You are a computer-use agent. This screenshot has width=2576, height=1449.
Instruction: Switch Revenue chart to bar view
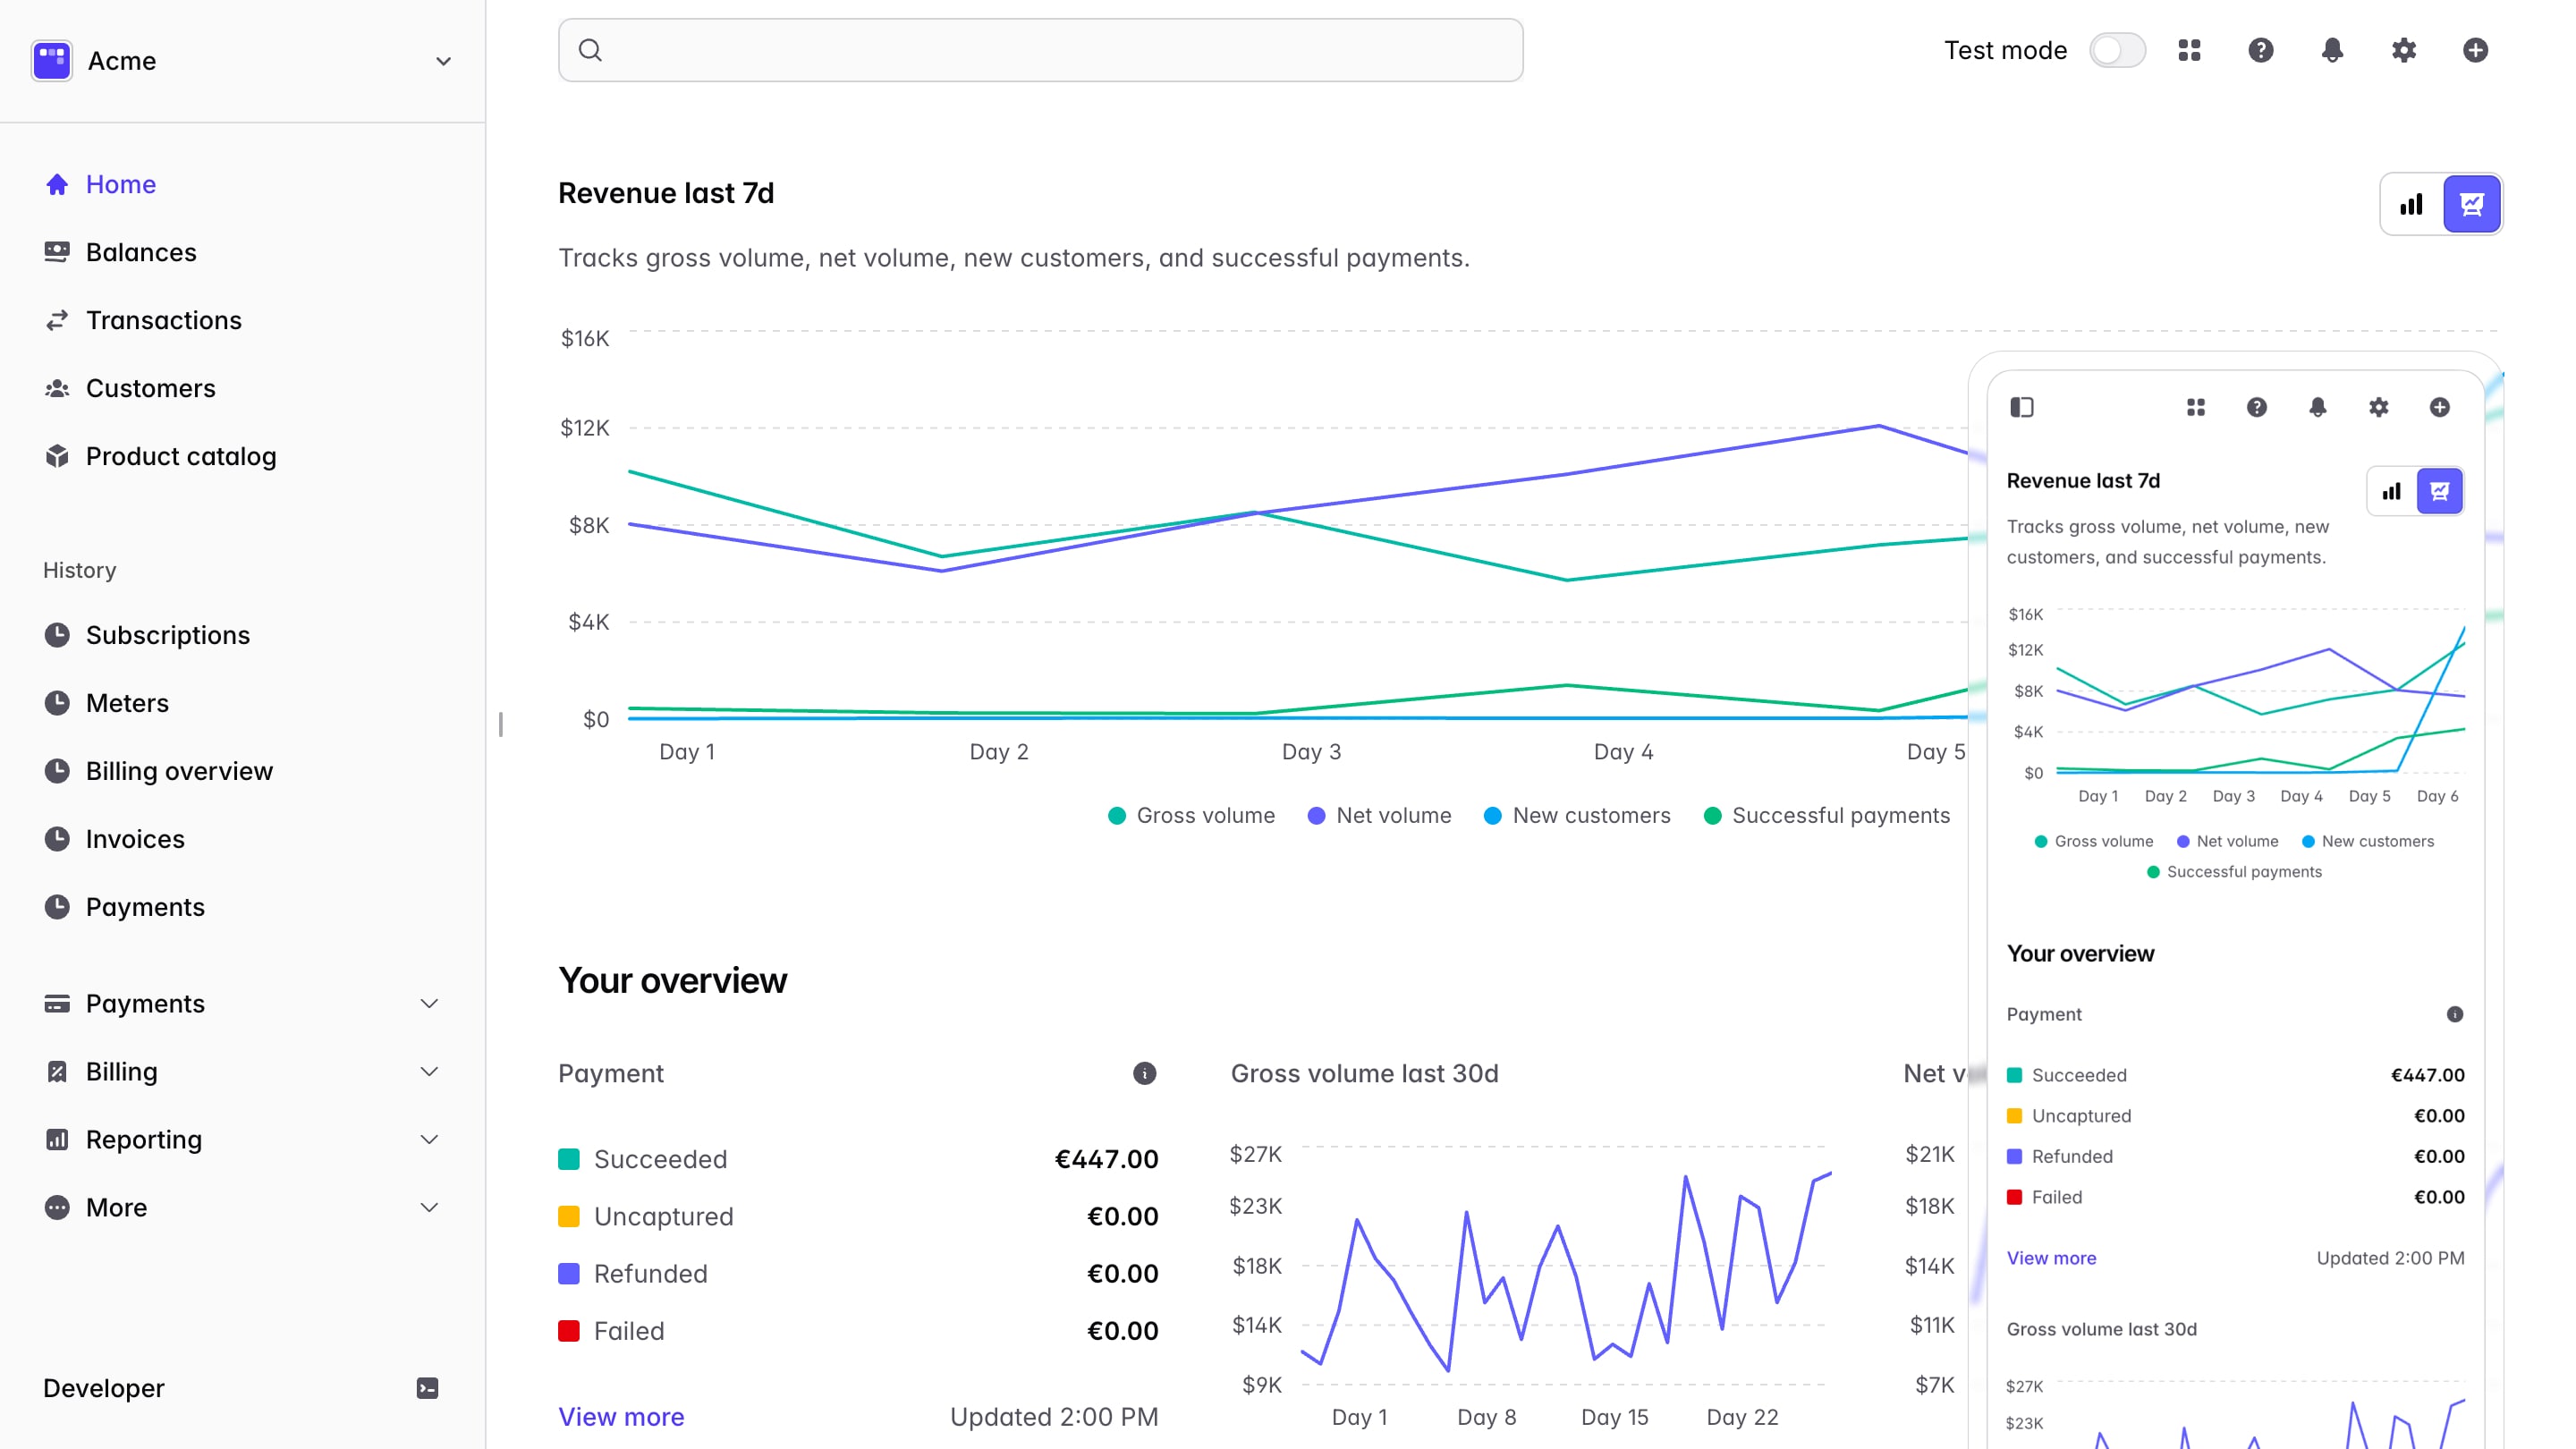click(x=2411, y=204)
